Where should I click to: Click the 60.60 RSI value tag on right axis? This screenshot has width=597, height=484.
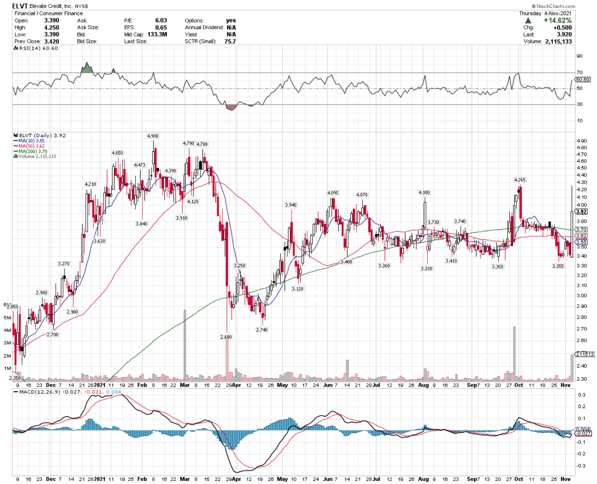click(583, 80)
